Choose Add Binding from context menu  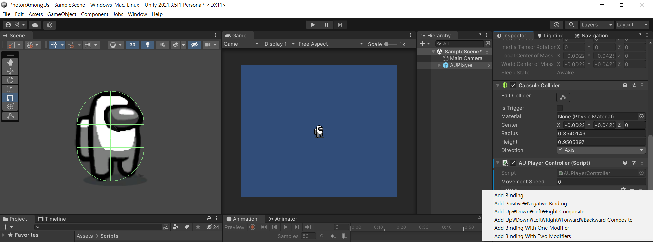point(509,196)
